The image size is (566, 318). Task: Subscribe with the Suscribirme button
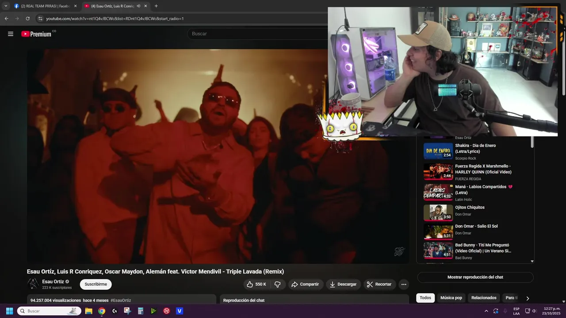96,284
